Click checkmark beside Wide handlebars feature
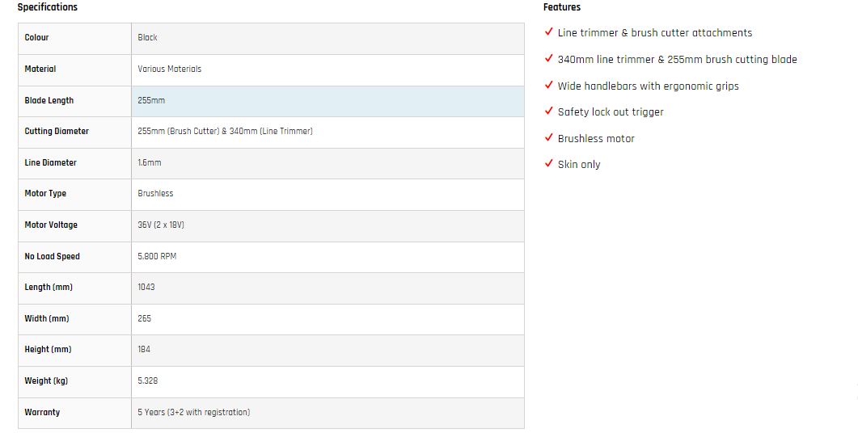 (x=549, y=85)
